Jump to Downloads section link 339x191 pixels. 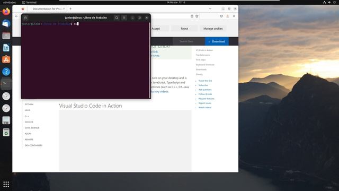tap(201, 70)
